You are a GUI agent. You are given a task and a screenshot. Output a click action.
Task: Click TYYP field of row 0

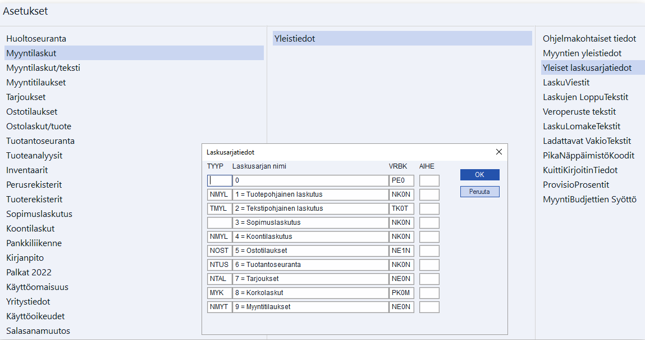pyautogui.click(x=219, y=180)
